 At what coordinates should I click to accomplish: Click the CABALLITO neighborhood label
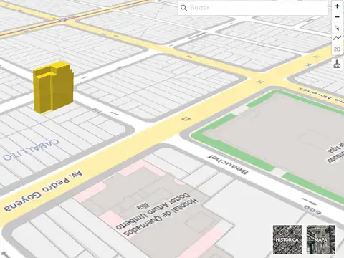[x=31, y=150]
